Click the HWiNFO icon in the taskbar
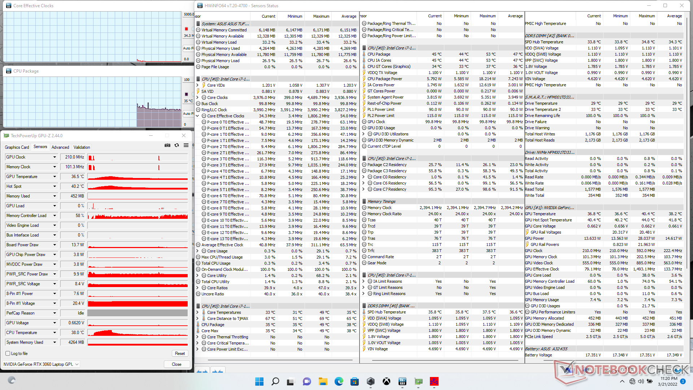 (x=402, y=381)
